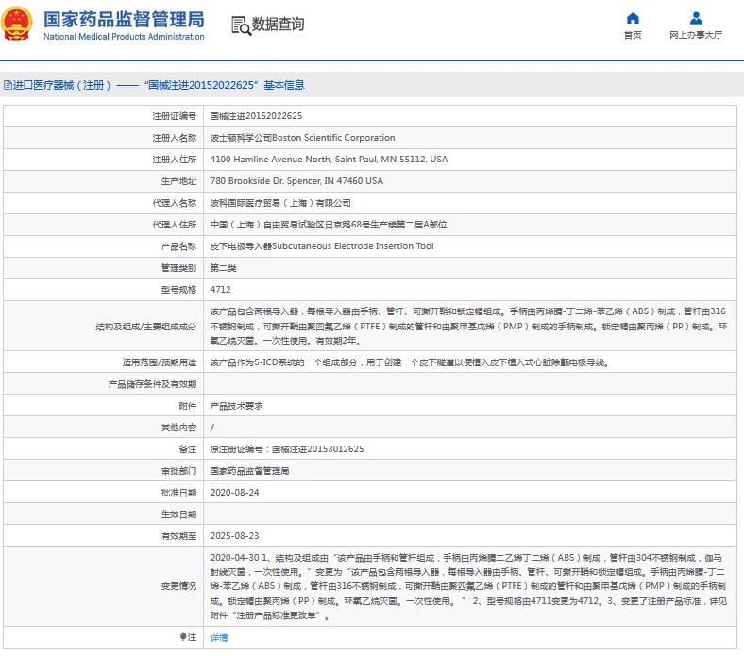Screen dimensions: 744x656
Task: Click the 型号规格 row label
Action: point(178,290)
